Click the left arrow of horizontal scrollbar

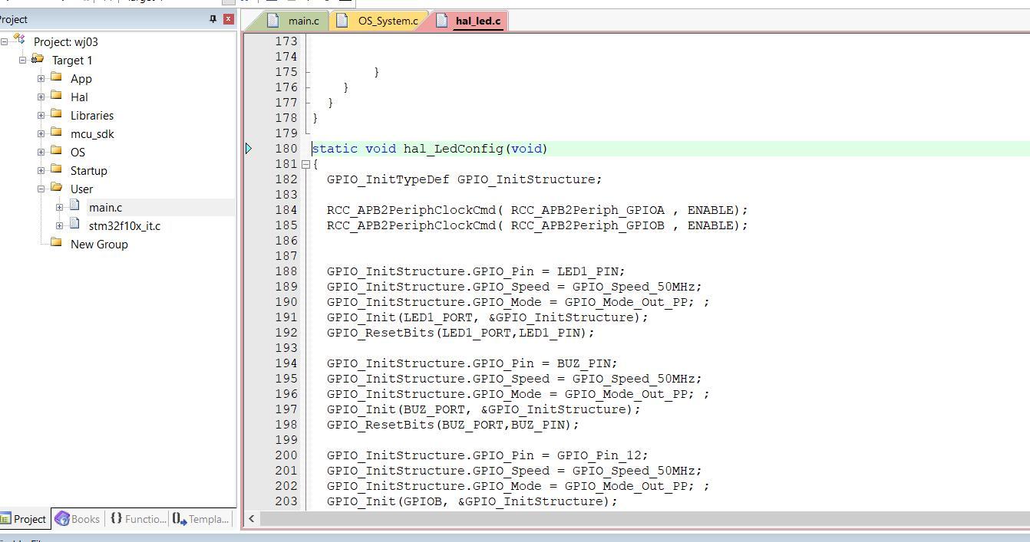252,519
